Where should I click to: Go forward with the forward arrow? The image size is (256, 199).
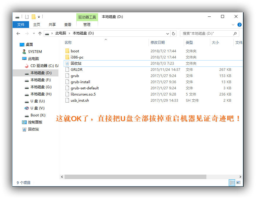tap(27, 34)
